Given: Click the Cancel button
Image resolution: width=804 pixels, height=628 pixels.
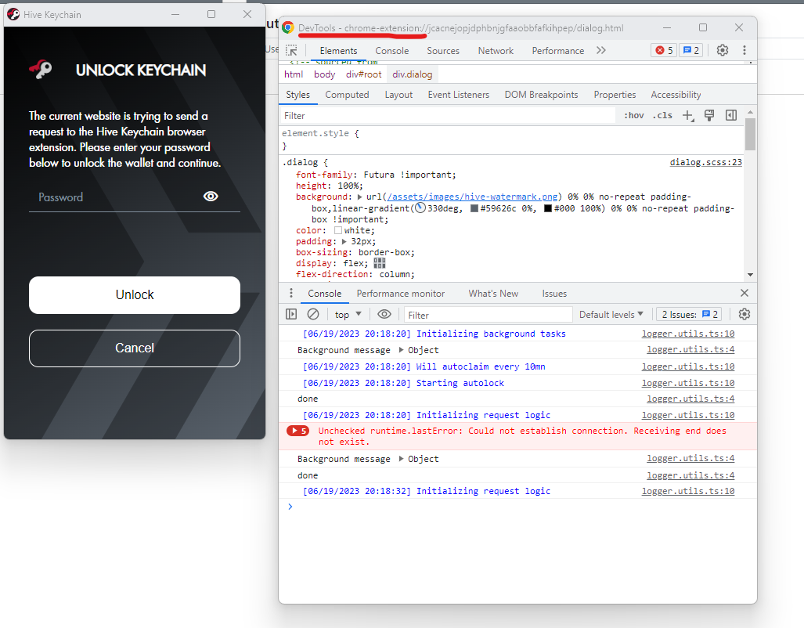Looking at the screenshot, I should point(135,348).
